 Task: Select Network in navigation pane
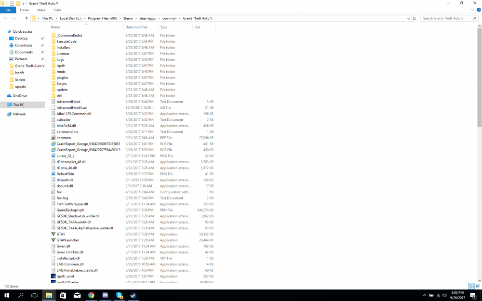click(19, 114)
